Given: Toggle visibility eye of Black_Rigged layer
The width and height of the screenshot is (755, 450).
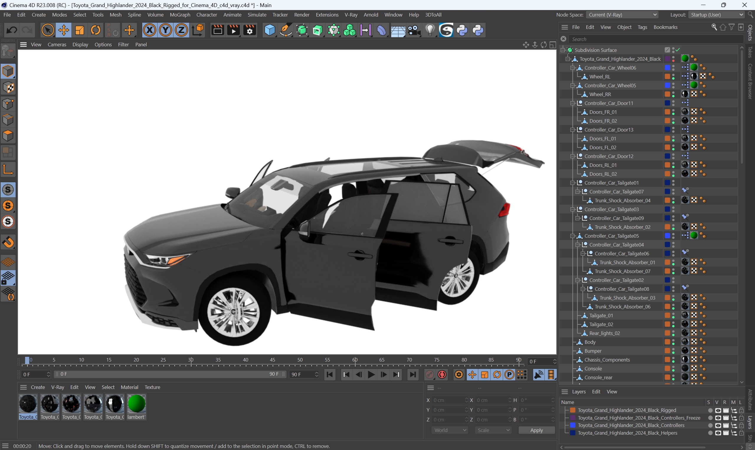Looking at the screenshot, I should tap(718, 410).
